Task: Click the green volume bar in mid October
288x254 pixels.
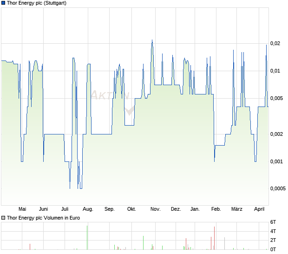Action: click(x=143, y=243)
